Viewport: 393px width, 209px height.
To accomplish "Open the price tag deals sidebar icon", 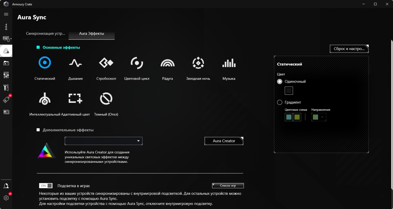I will pyautogui.click(x=6, y=100).
